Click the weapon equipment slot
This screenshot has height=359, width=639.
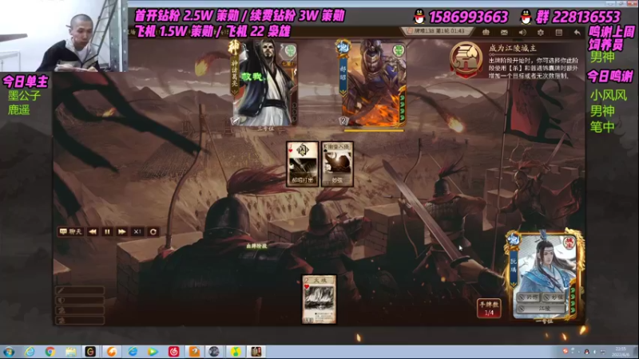[80, 290]
